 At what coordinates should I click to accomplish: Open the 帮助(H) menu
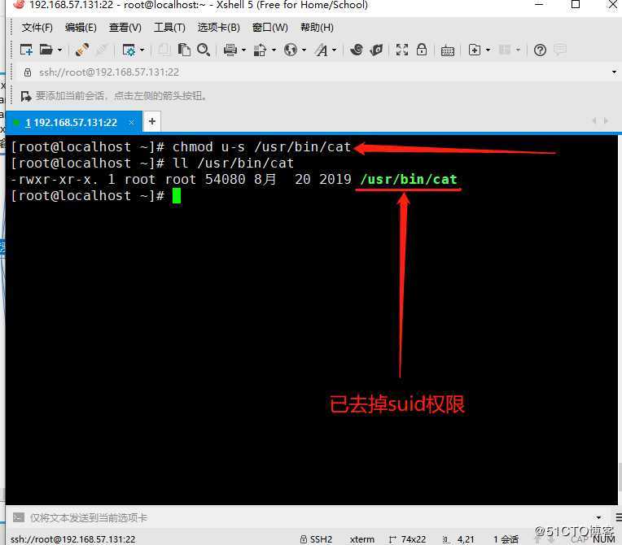click(317, 28)
